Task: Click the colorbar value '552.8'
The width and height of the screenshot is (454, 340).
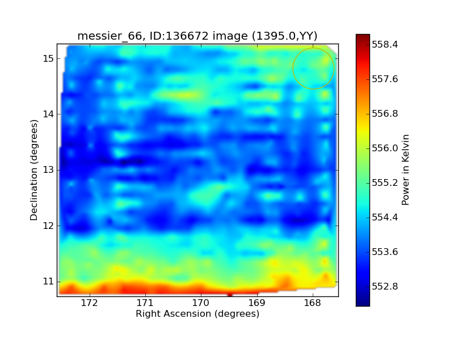Action: point(385,287)
